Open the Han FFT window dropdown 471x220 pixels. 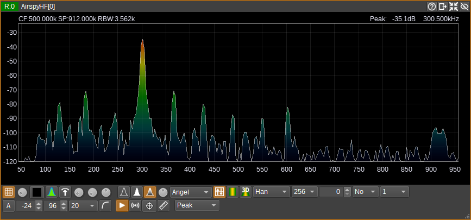pos(272,192)
